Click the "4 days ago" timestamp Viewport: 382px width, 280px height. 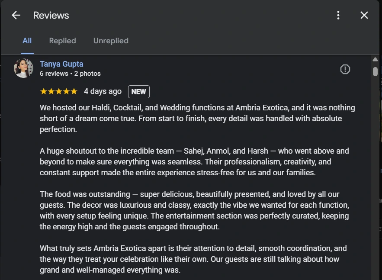103,91
